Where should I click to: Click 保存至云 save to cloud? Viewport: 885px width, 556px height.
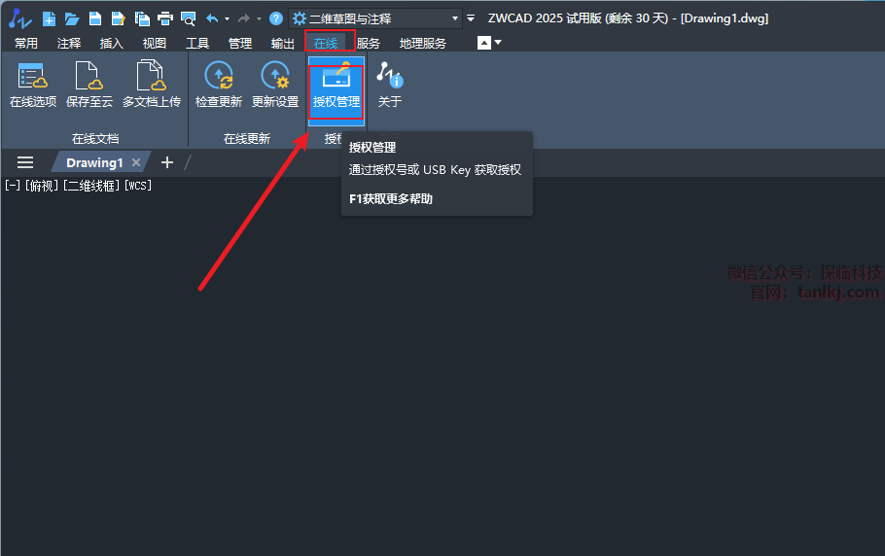(x=89, y=86)
